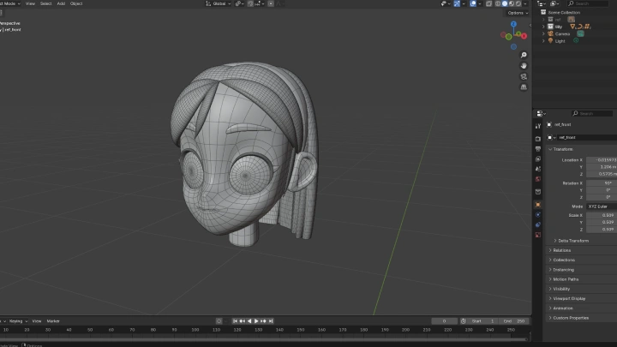The width and height of the screenshot is (617, 347).
Task: Open the timeline Marker menu
Action: tap(53, 321)
